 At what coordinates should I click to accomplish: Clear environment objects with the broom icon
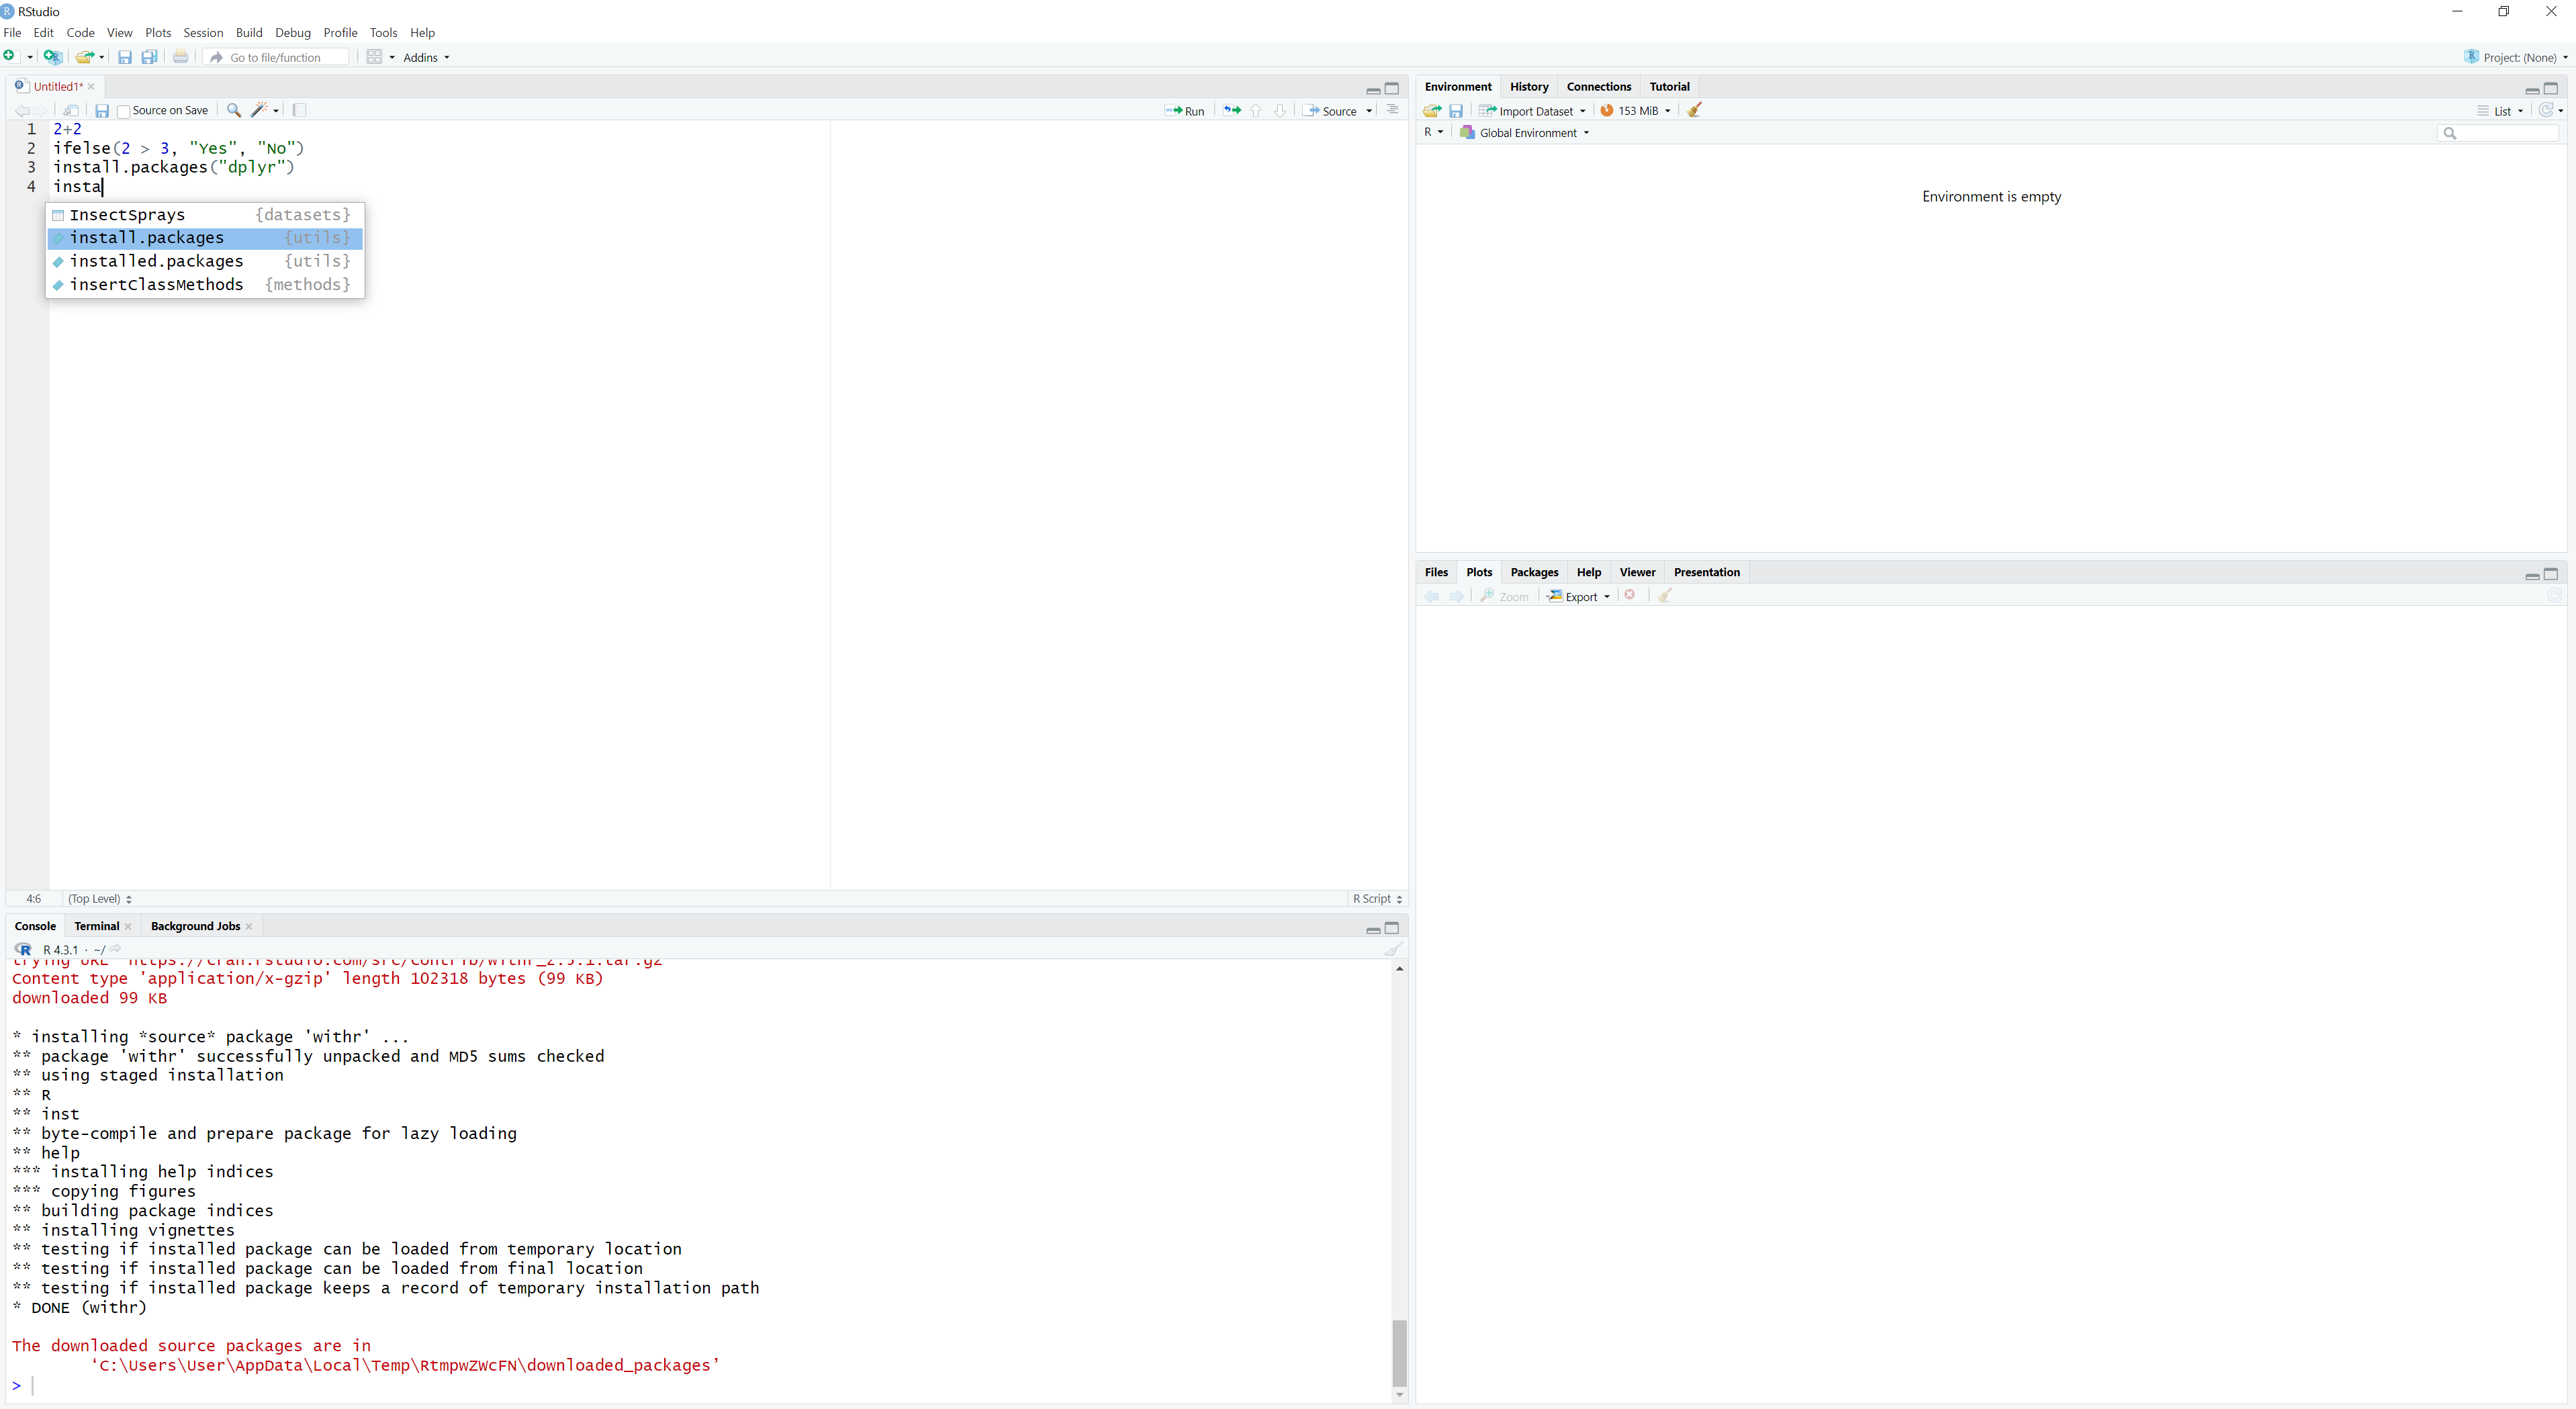point(1695,111)
